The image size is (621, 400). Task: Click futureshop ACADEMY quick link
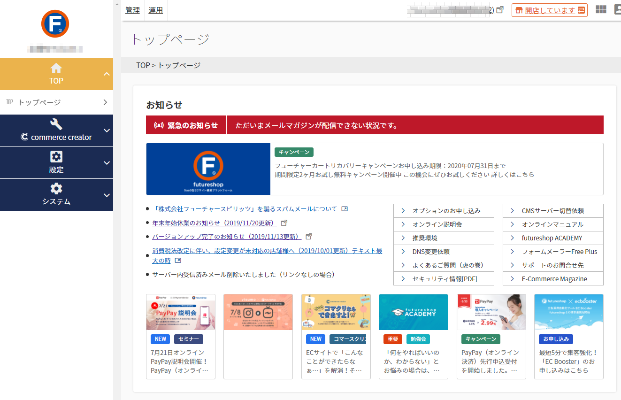click(553, 238)
